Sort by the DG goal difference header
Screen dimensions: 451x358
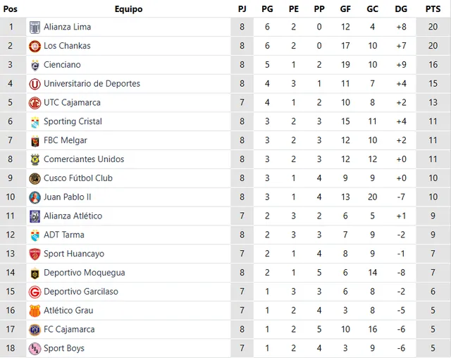tap(401, 9)
